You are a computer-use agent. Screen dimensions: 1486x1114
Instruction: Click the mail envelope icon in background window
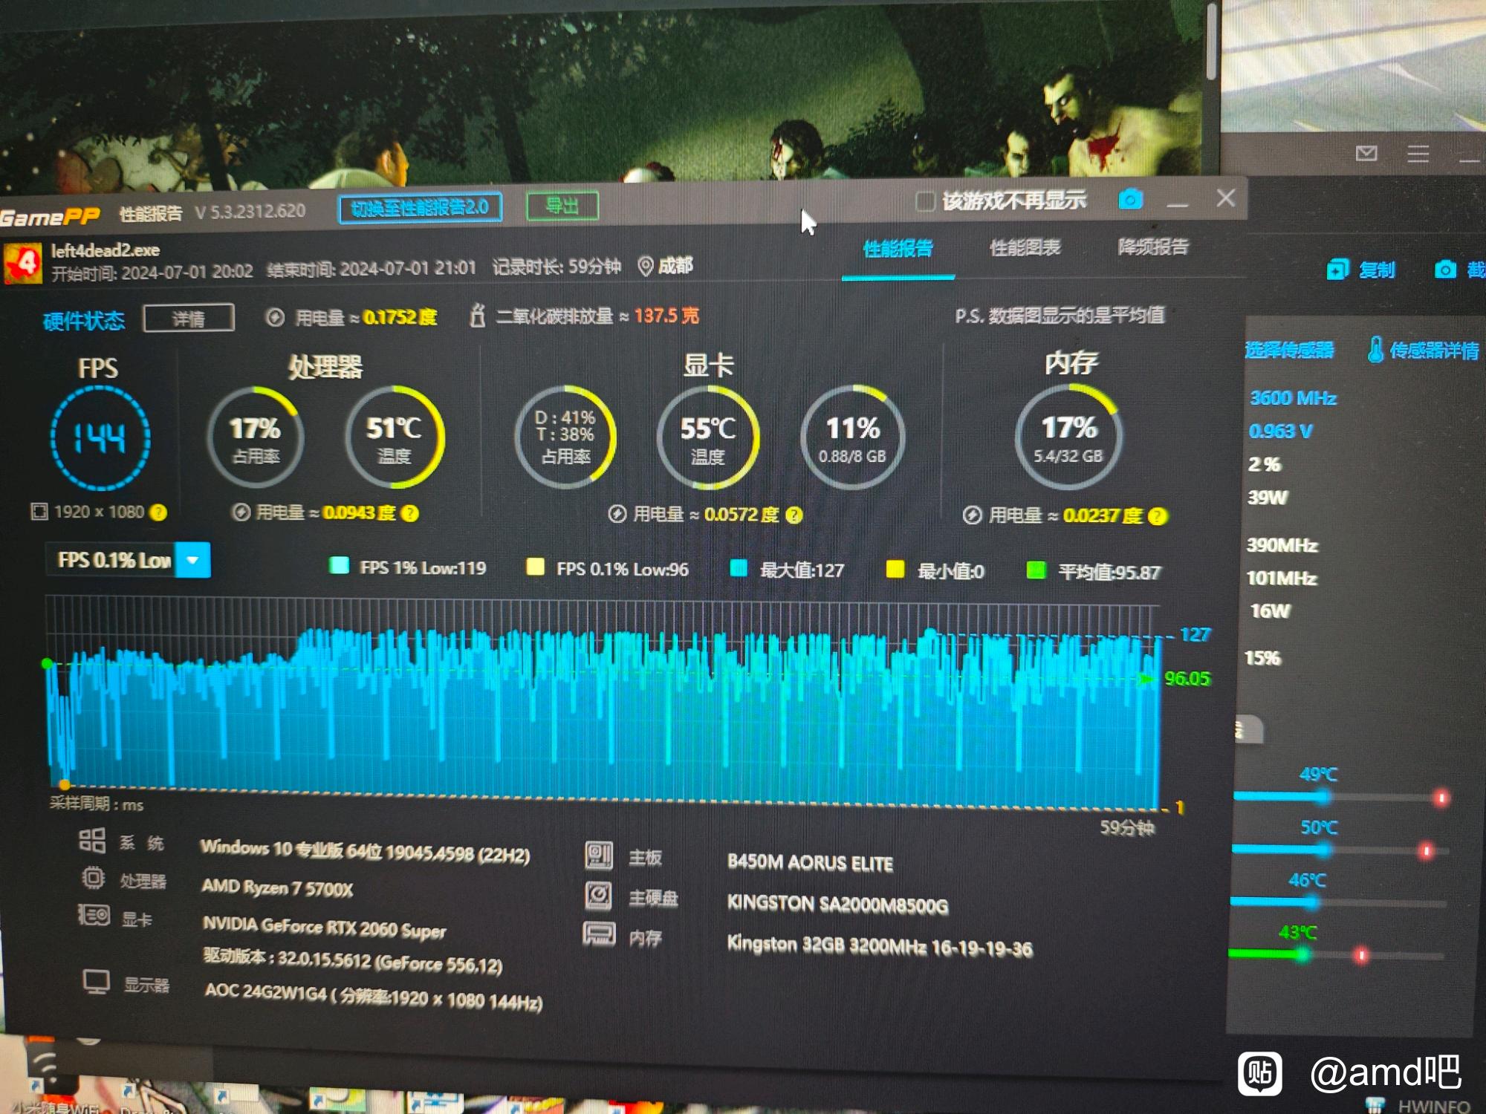[x=1366, y=153]
